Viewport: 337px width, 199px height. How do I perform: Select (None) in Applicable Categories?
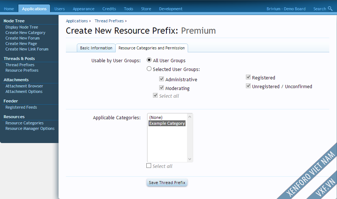coord(167,117)
